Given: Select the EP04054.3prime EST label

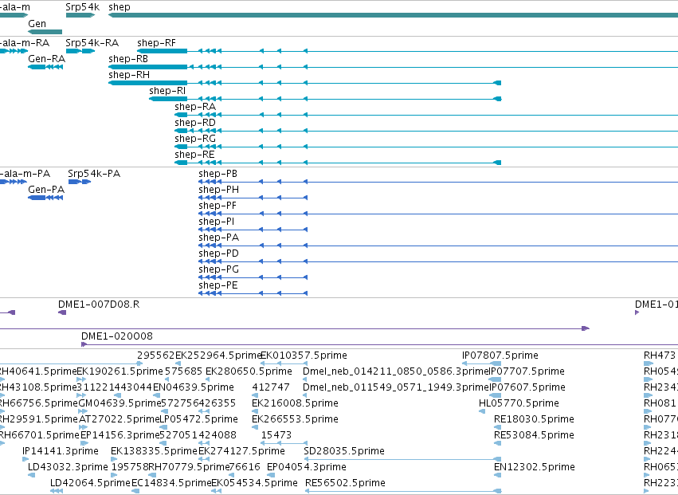Looking at the screenshot, I should click(307, 467).
